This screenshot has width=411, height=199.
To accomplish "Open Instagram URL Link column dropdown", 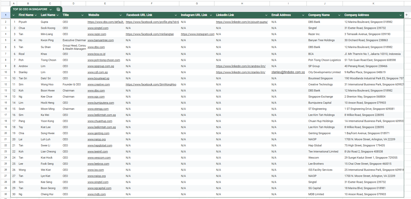I will [211, 15].
